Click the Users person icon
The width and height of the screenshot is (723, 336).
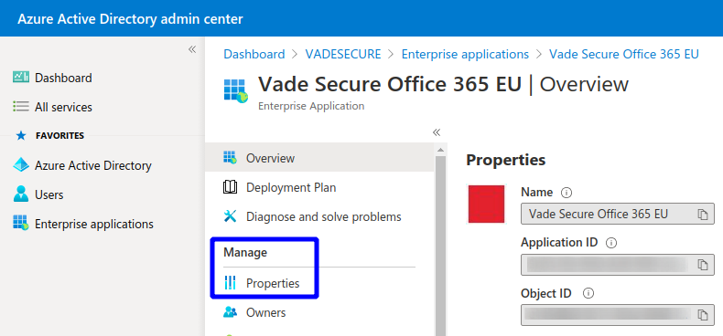[x=21, y=194]
